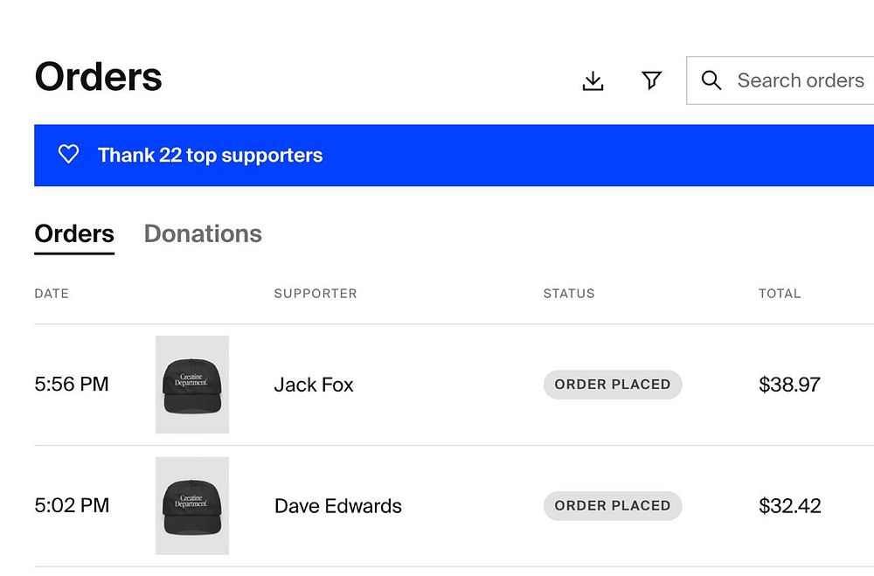Open the filter funnel icon
The image size is (874, 576).
coord(651,80)
